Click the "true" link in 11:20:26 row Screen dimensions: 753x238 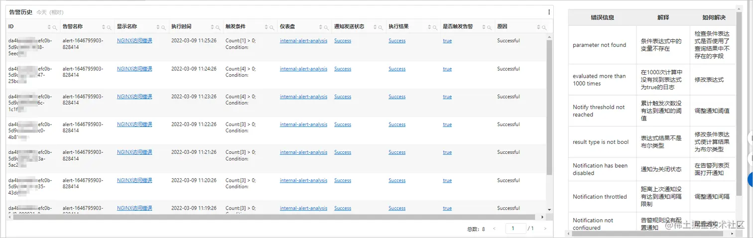tap(447, 180)
